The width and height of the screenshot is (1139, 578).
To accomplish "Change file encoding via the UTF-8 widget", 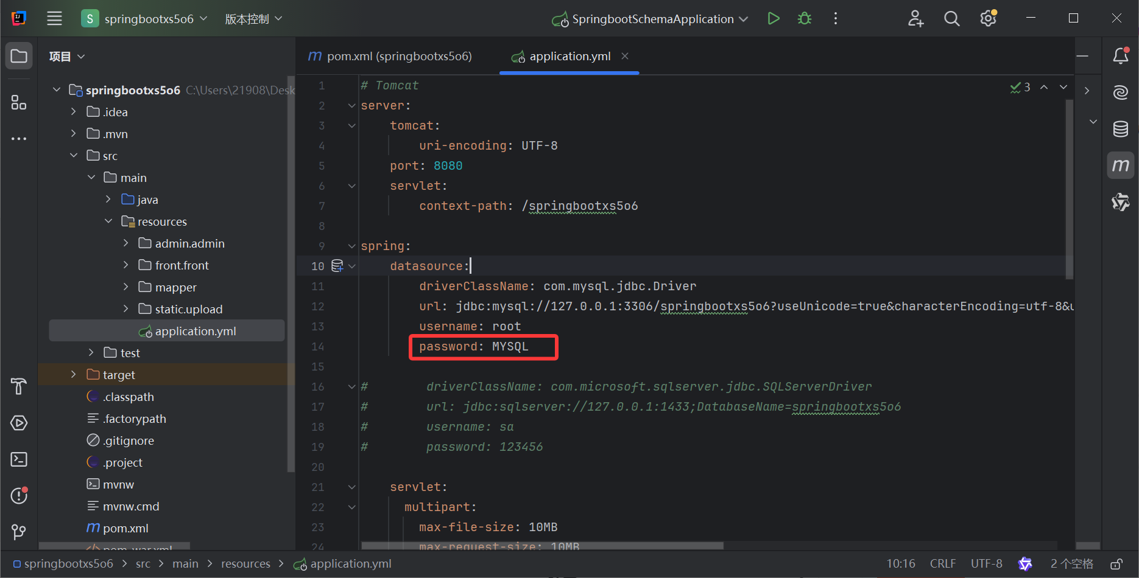I will pos(986,563).
